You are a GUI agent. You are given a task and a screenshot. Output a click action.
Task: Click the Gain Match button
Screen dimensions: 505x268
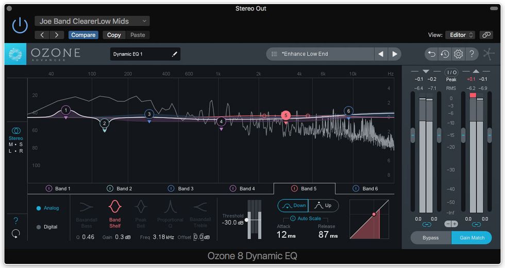click(472, 238)
